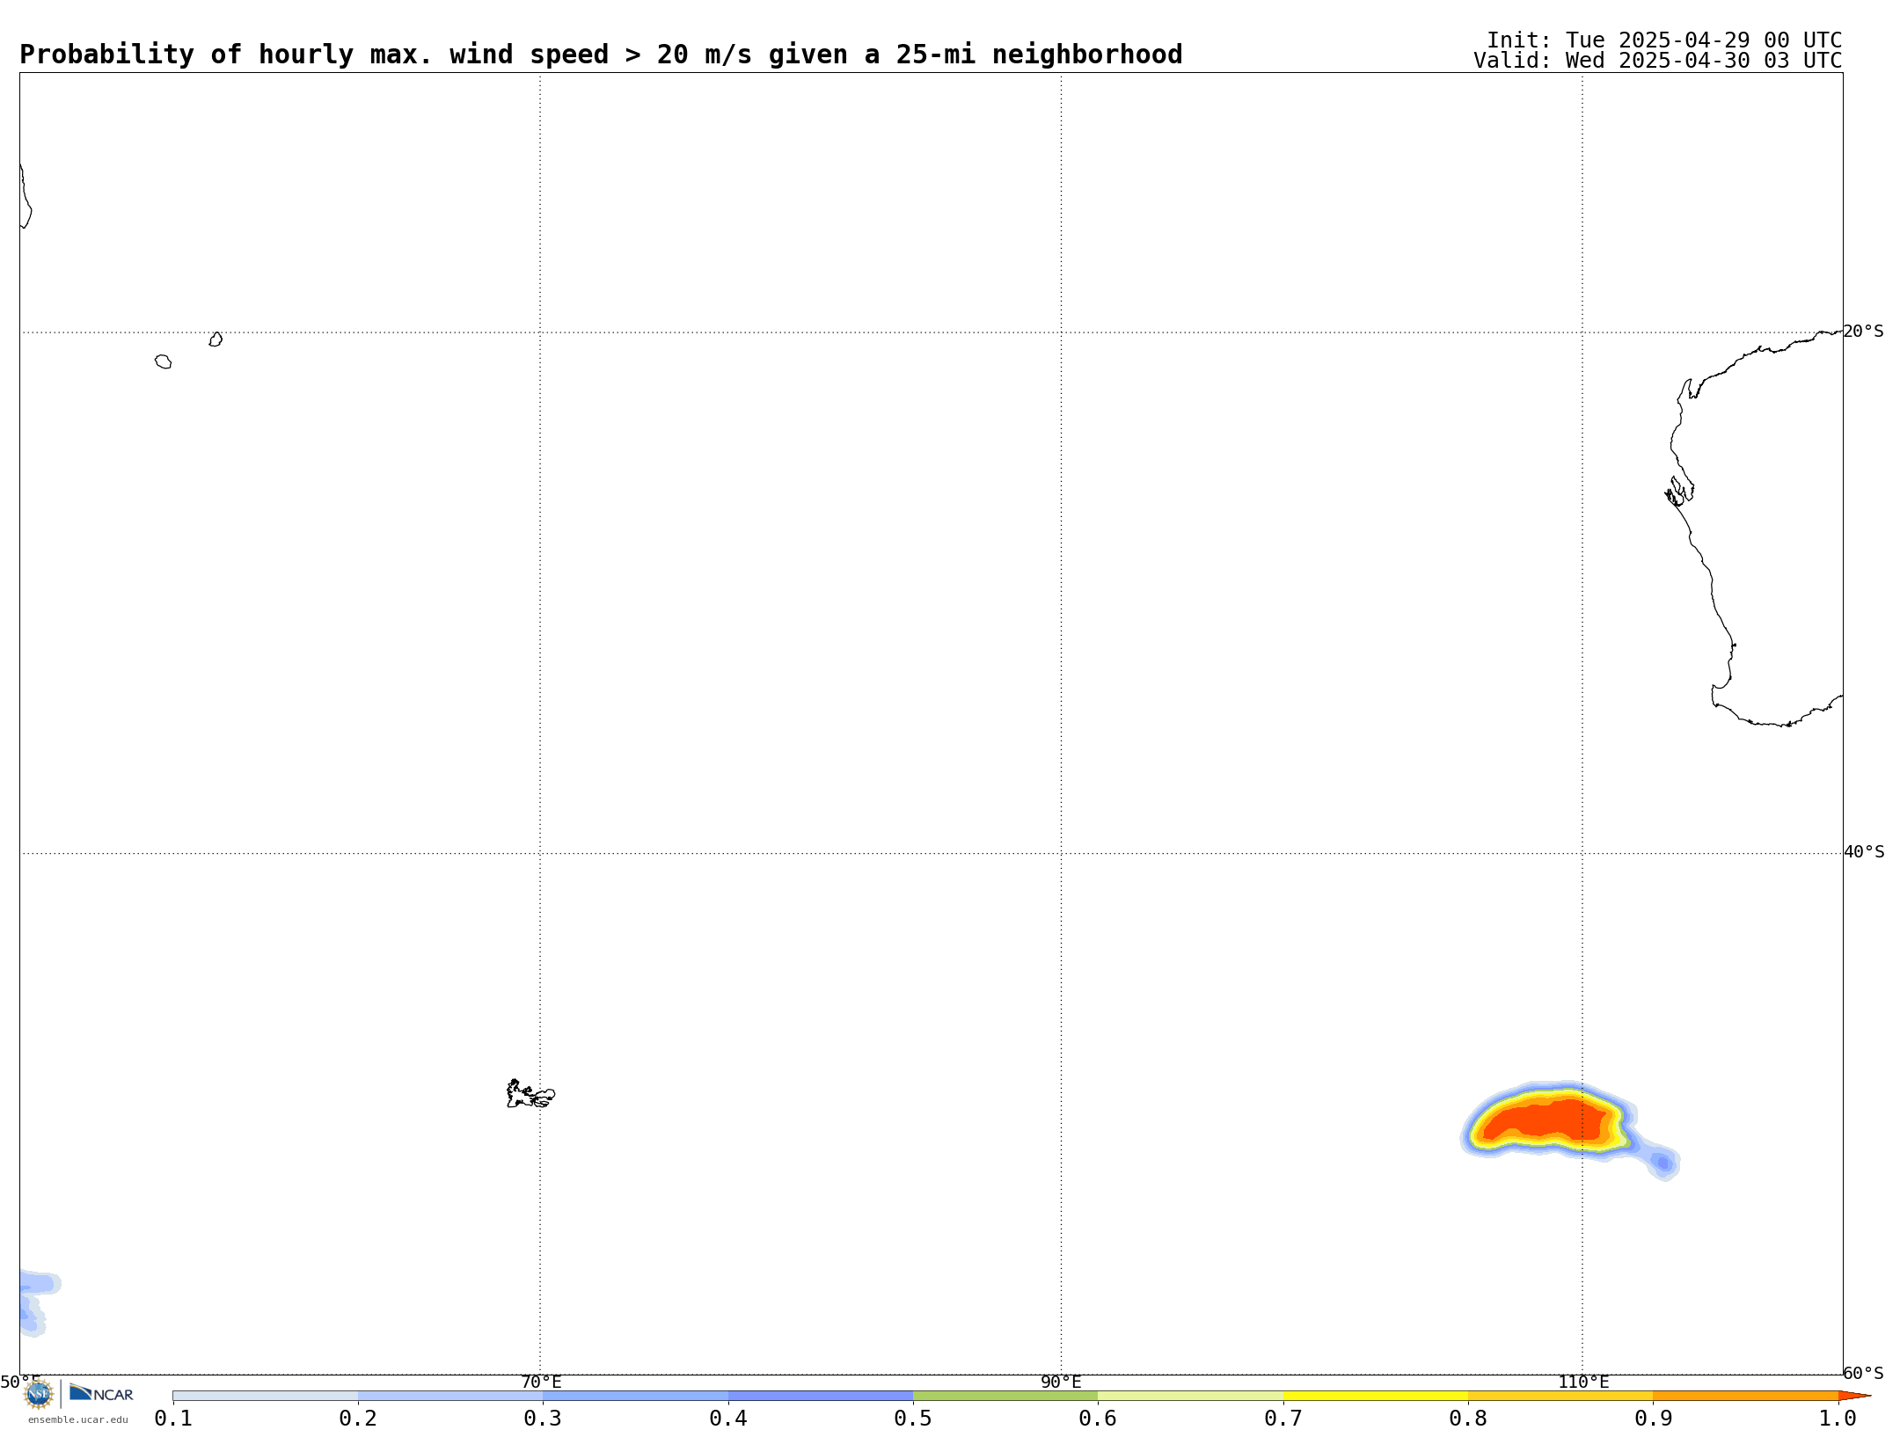Screen dimensions: 1900x1430
Task: Click the 0.9–1.0 orange colorbar segment
Action: point(1745,1396)
